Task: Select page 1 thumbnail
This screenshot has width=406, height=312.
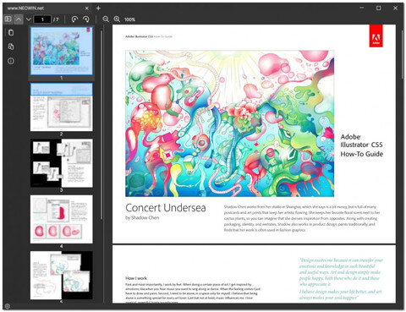Action: (62, 51)
